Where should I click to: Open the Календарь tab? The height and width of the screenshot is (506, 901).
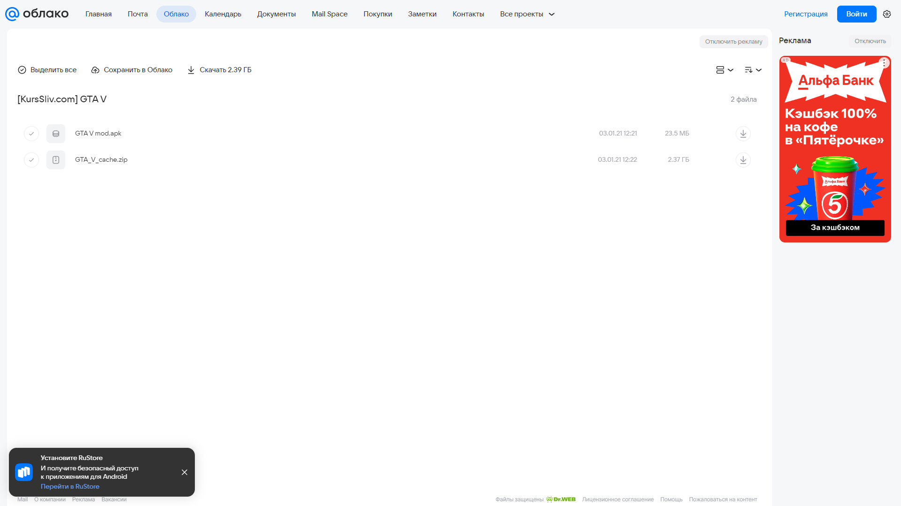(x=223, y=14)
